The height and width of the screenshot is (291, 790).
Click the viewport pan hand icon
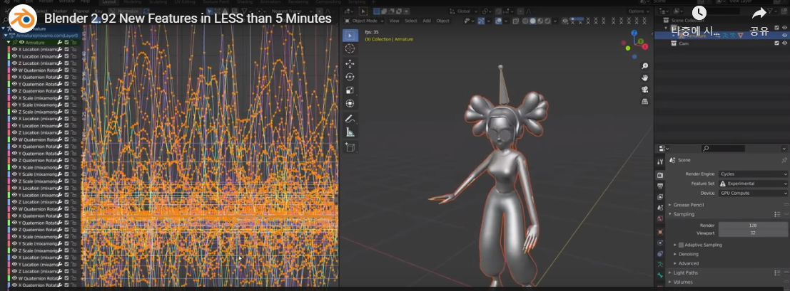(x=645, y=78)
